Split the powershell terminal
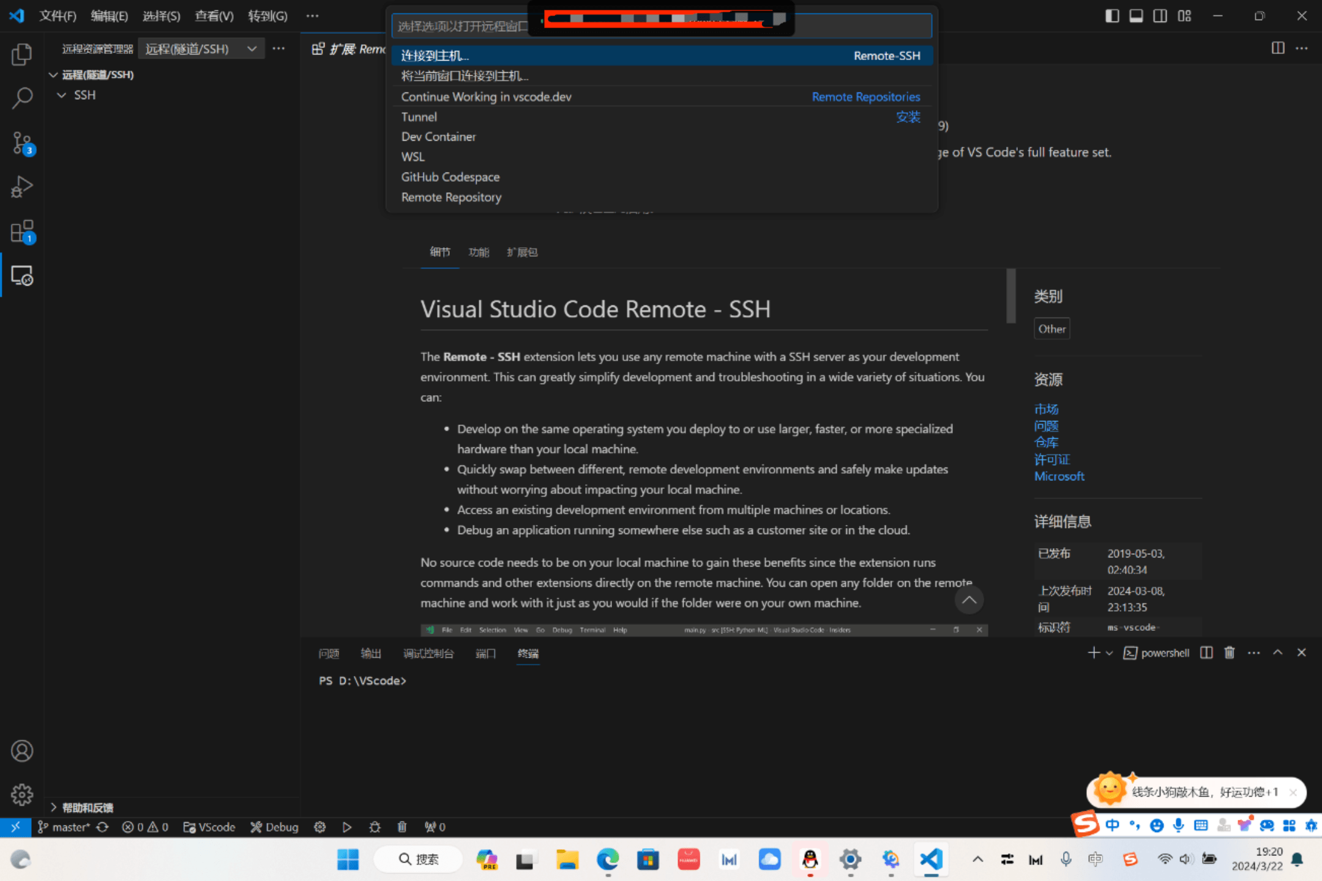Image resolution: width=1322 pixels, height=881 pixels. pos(1206,653)
